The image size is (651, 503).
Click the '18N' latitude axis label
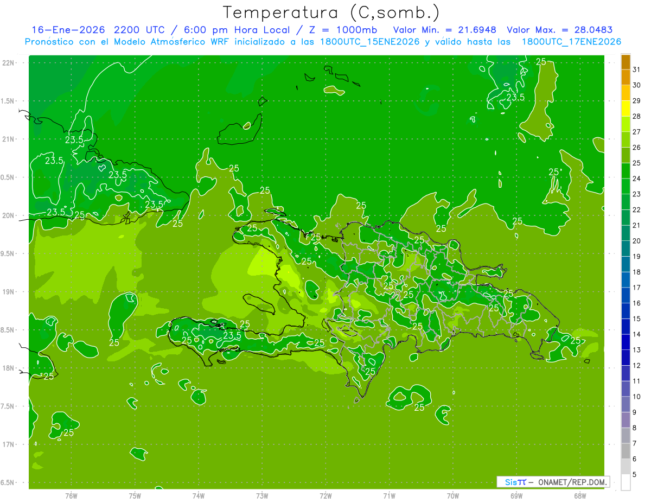[9, 368]
